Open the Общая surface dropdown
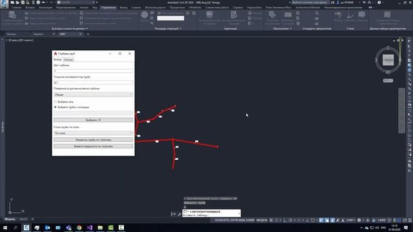 93,95
